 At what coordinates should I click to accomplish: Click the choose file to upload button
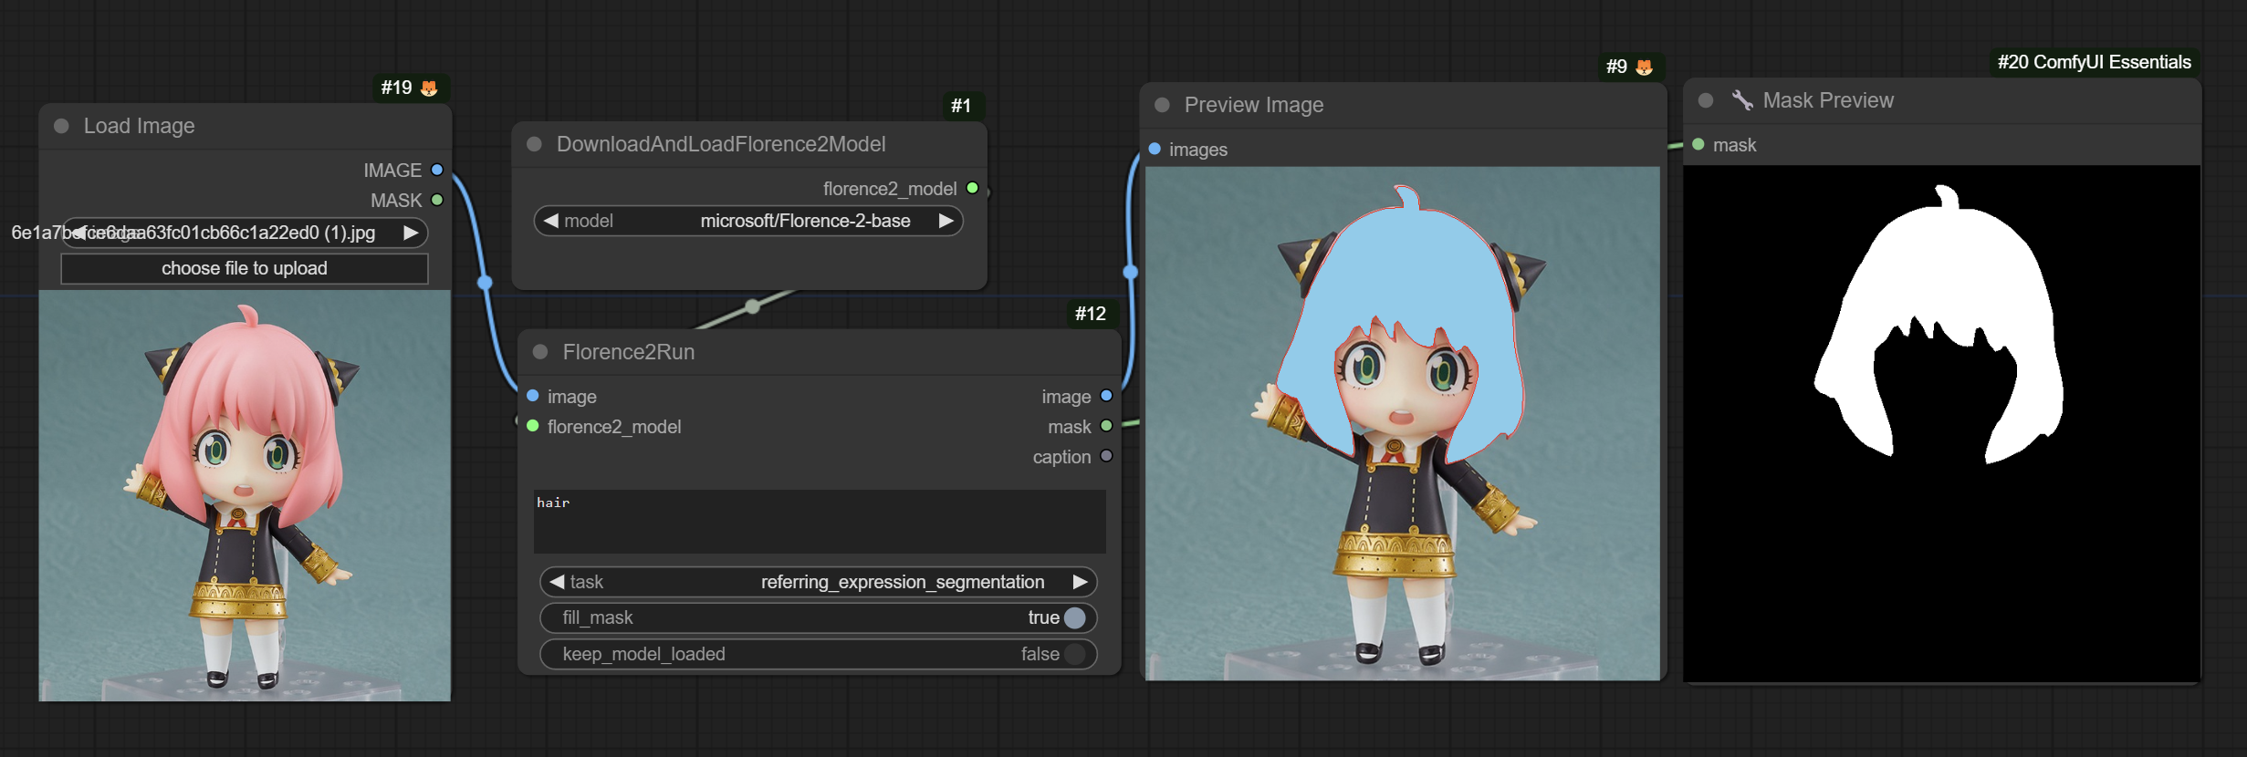click(245, 268)
